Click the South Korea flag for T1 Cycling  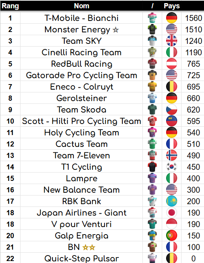point(172,167)
